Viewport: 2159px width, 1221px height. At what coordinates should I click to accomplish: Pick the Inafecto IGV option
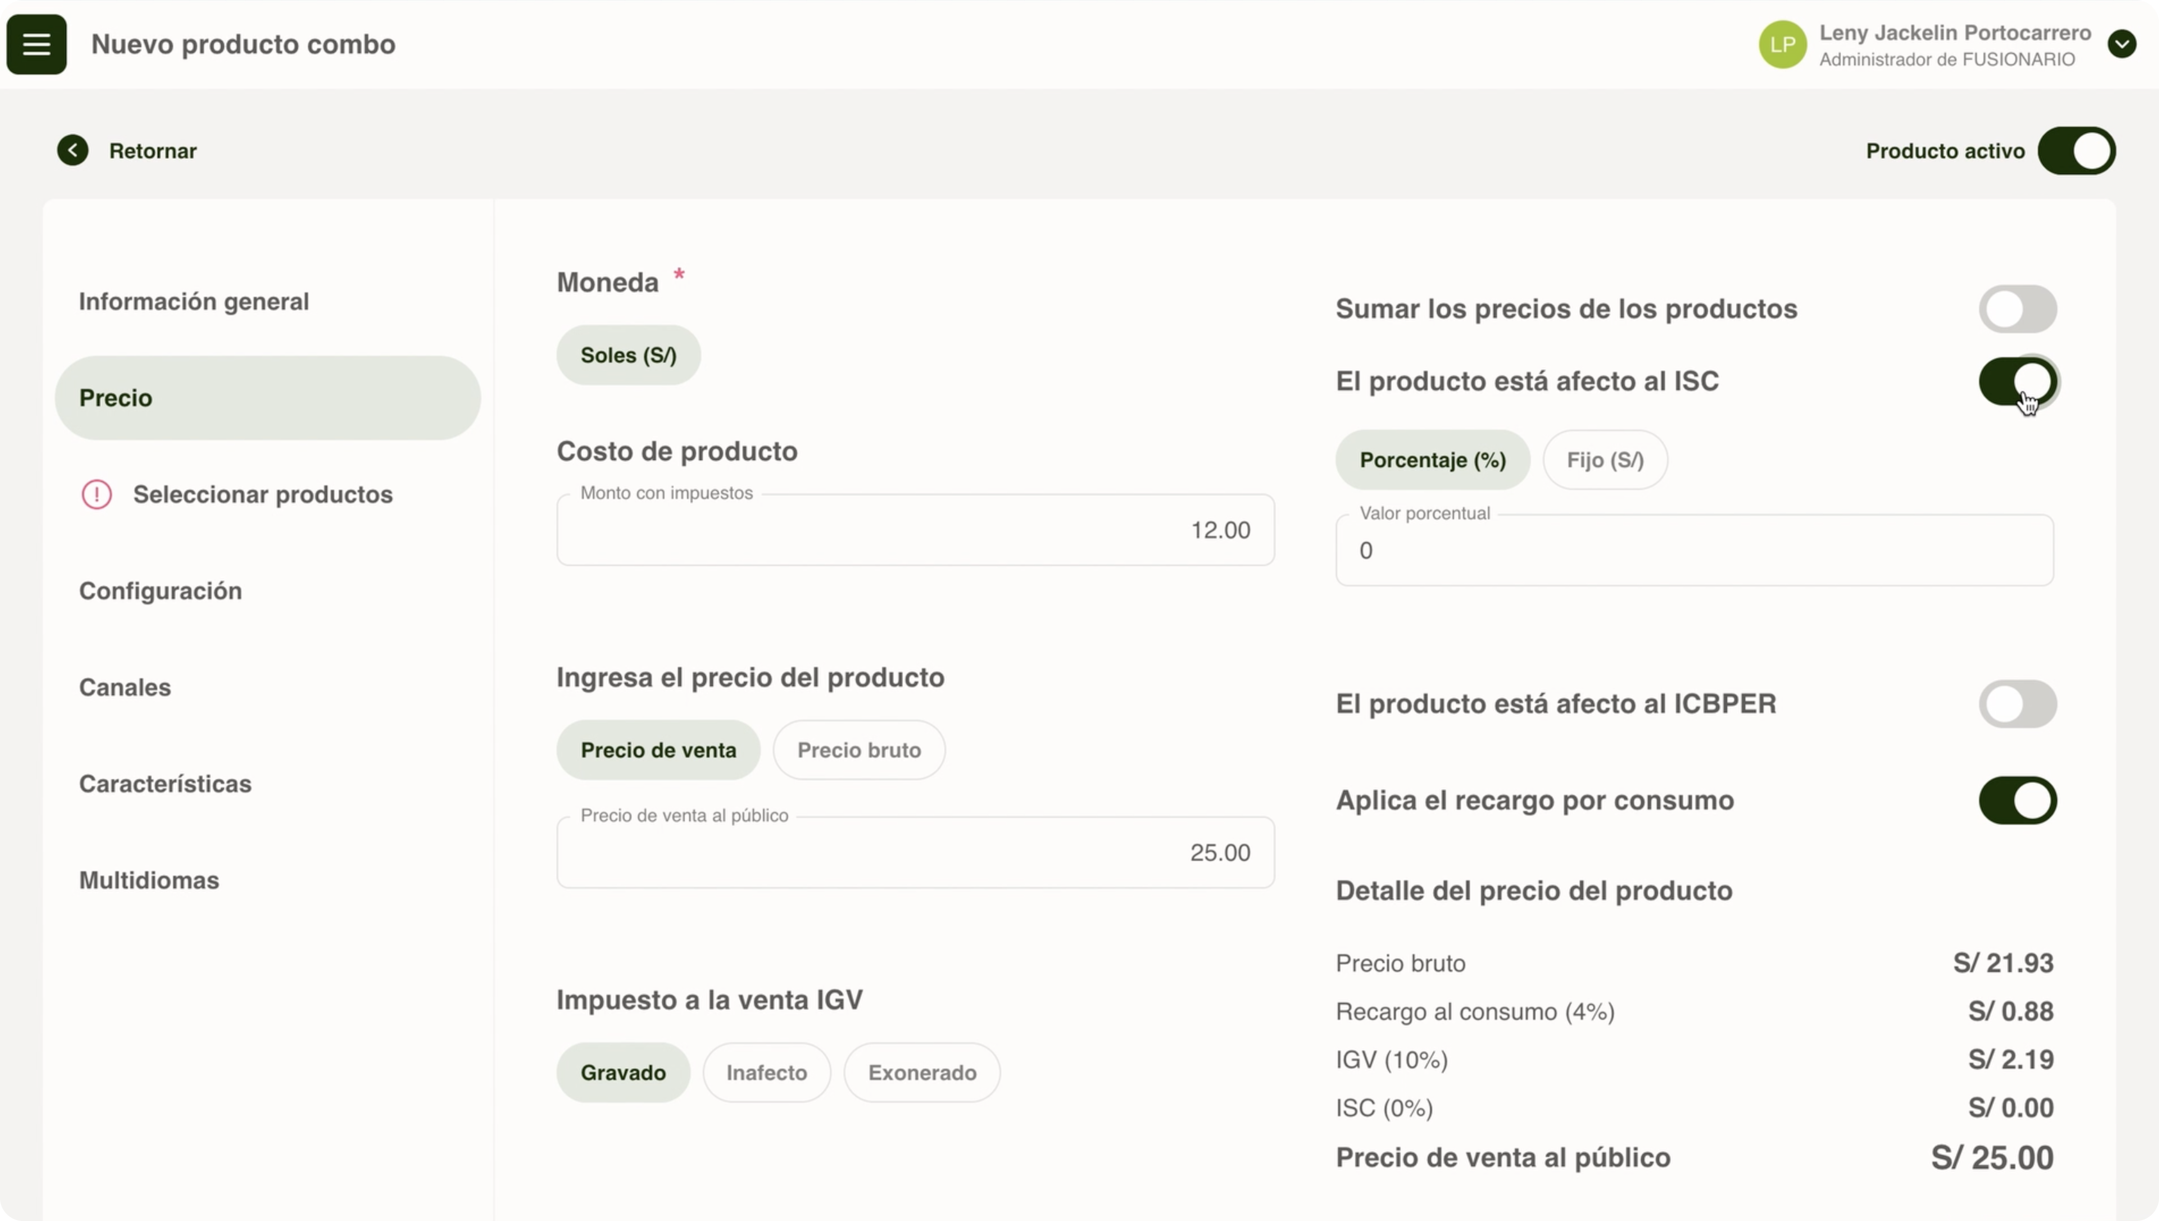tap(766, 1072)
